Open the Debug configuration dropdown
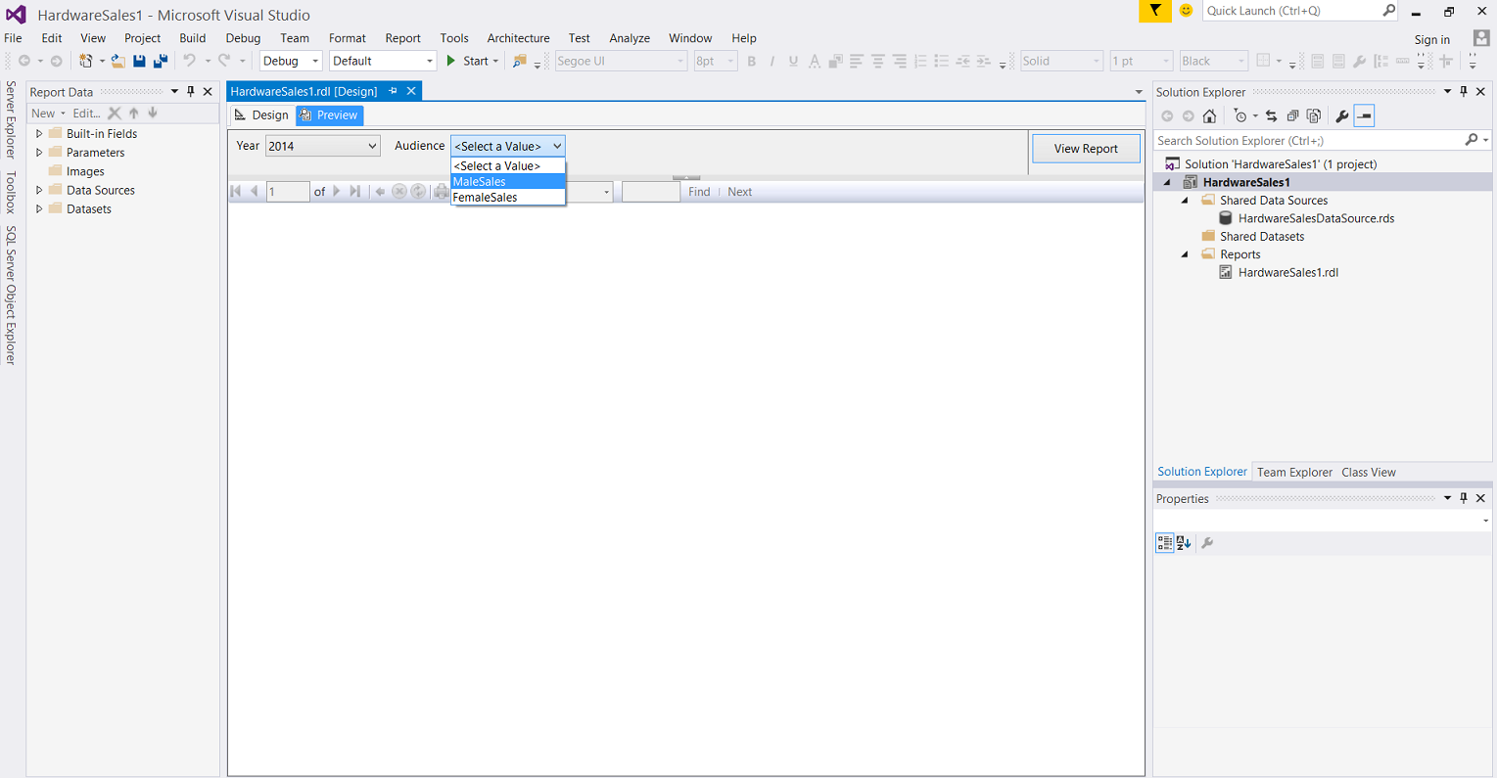 (x=291, y=61)
